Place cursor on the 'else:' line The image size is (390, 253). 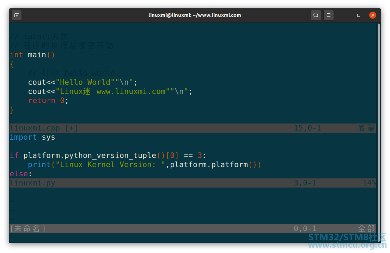coord(21,174)
